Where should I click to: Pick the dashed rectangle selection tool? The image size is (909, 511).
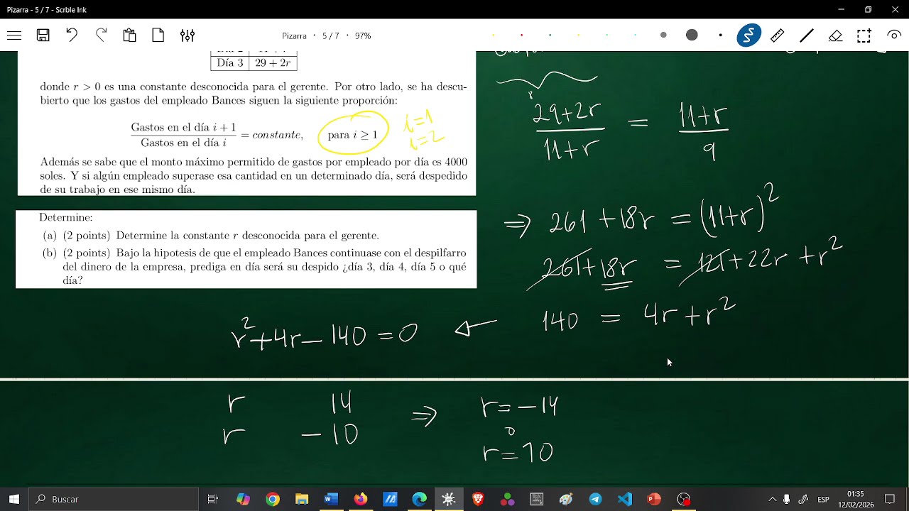(x=864, y=35)
